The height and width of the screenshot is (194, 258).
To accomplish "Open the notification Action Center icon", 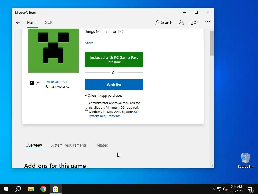I will pyautogui.click(x=250, y=189).
